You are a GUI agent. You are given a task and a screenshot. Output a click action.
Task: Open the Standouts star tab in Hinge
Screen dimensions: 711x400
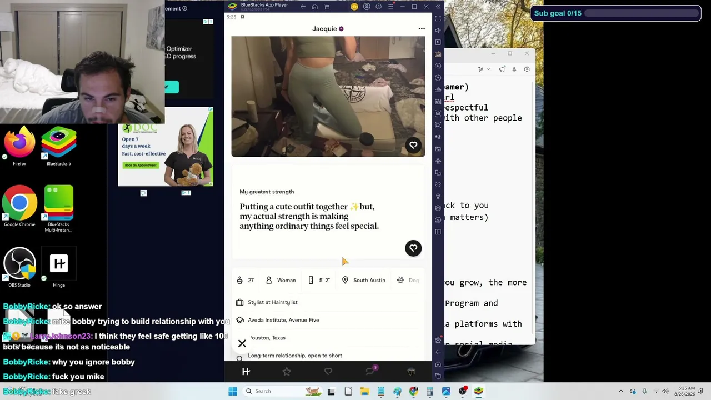(x=287, y=372)
